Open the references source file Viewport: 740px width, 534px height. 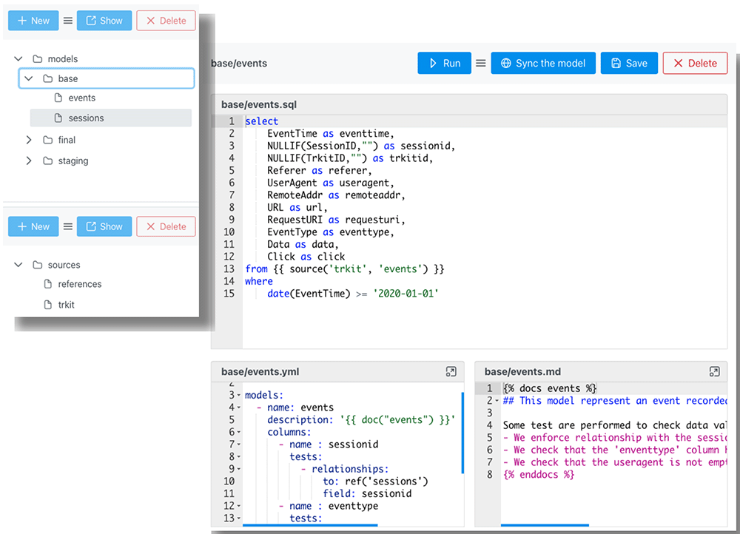(x=80, y=285)
